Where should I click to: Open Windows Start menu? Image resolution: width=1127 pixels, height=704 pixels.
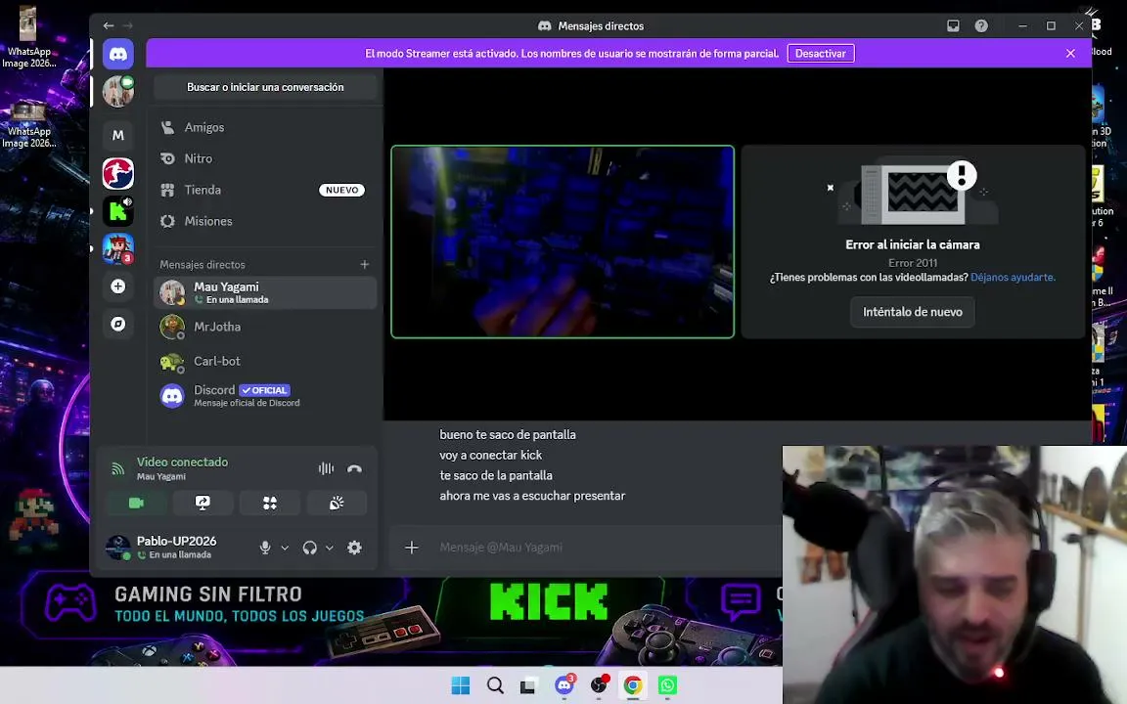point(461,685)
